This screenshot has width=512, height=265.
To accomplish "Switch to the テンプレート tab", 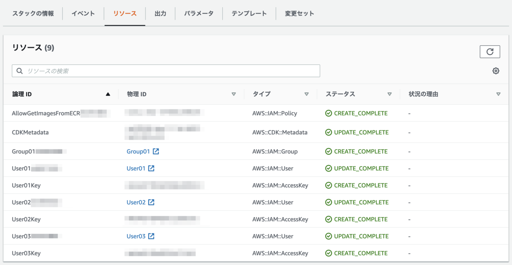I will click(x=249, y=13).
